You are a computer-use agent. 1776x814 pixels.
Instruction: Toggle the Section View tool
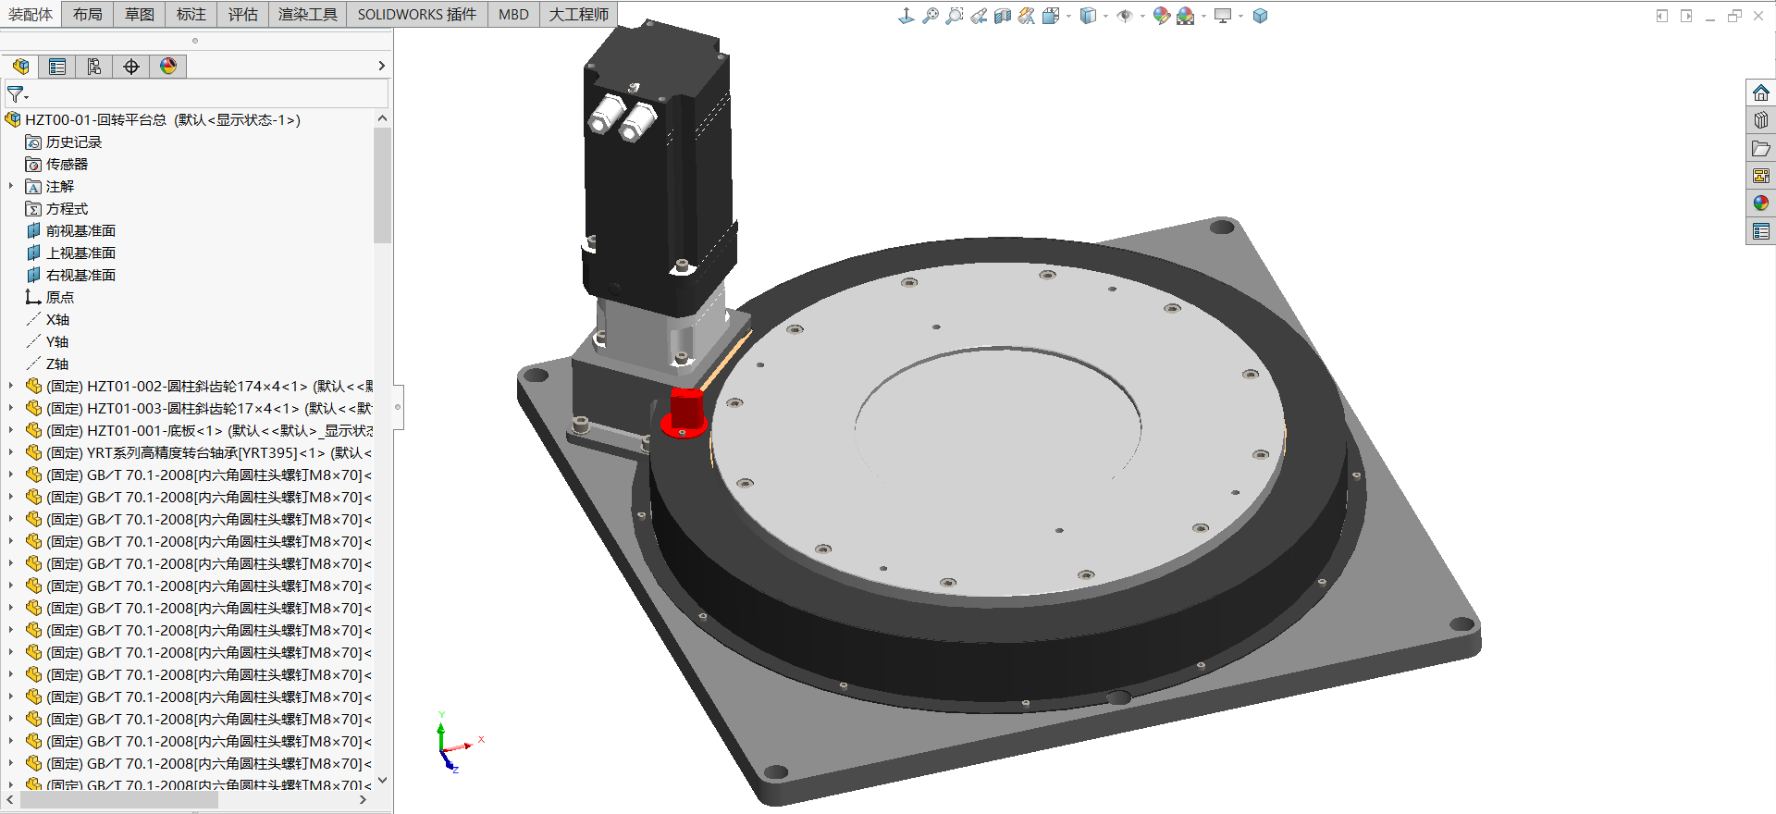tap(1003, 16)
